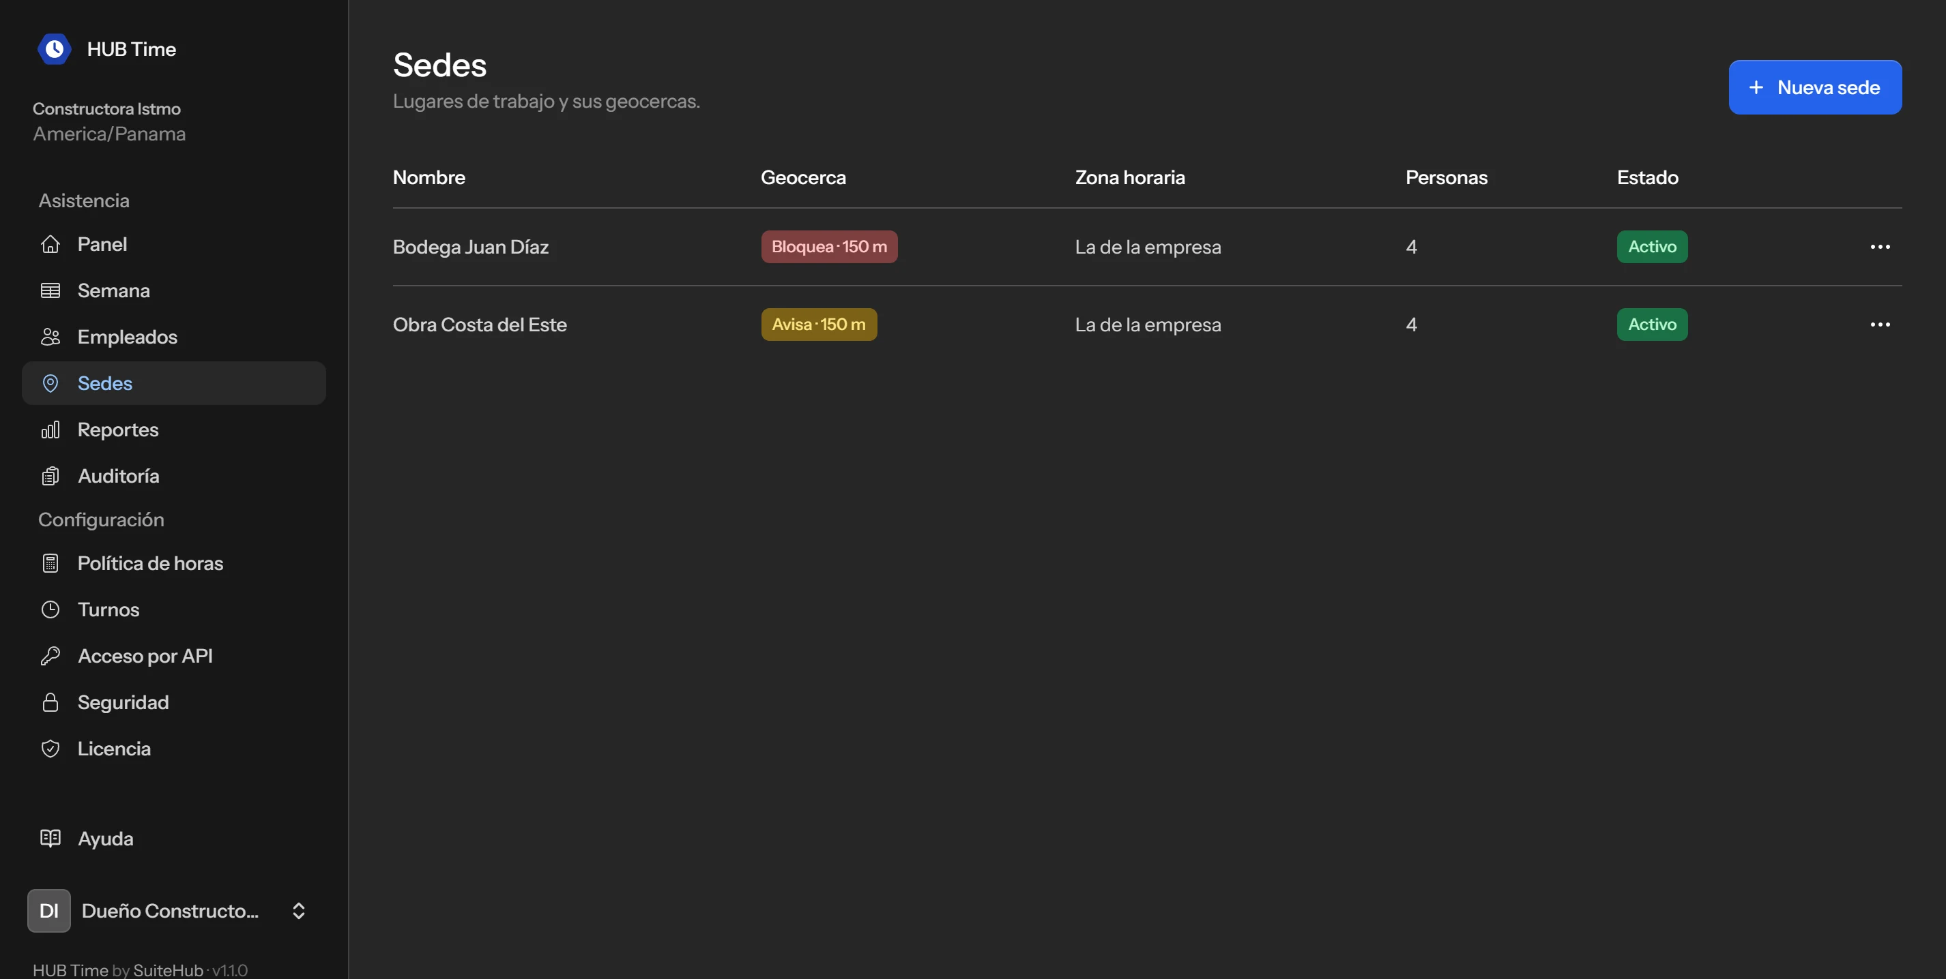The width and height of the screenshot is (1946, 979).
Task: Open the Seguridad page
Action: (174, 702)
